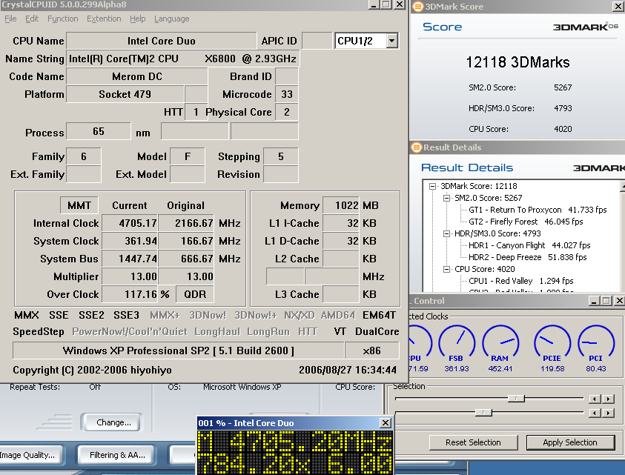This screenshot has height=475, width=625.
Task: Collapse the HDR/SM3.0 Score tree node
Action: tap(447, 233)
